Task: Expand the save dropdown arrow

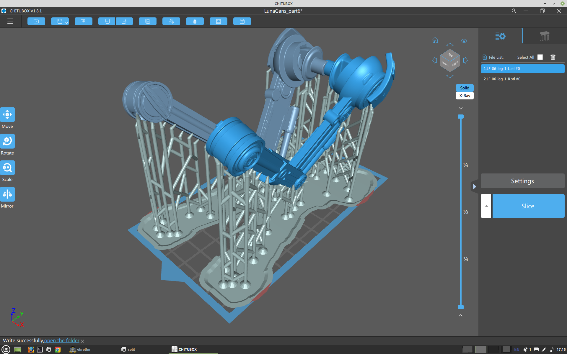Action: [x=67, y=22]
